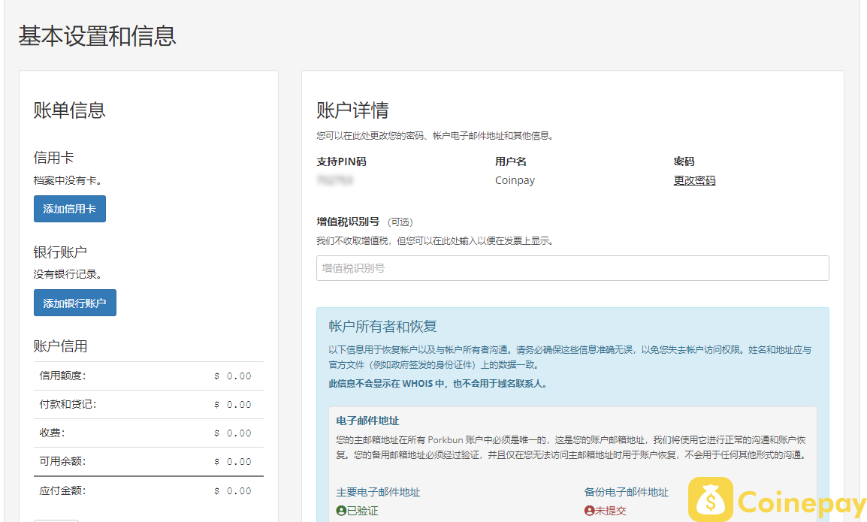Click the 已验证 status text

pos(362,511)
